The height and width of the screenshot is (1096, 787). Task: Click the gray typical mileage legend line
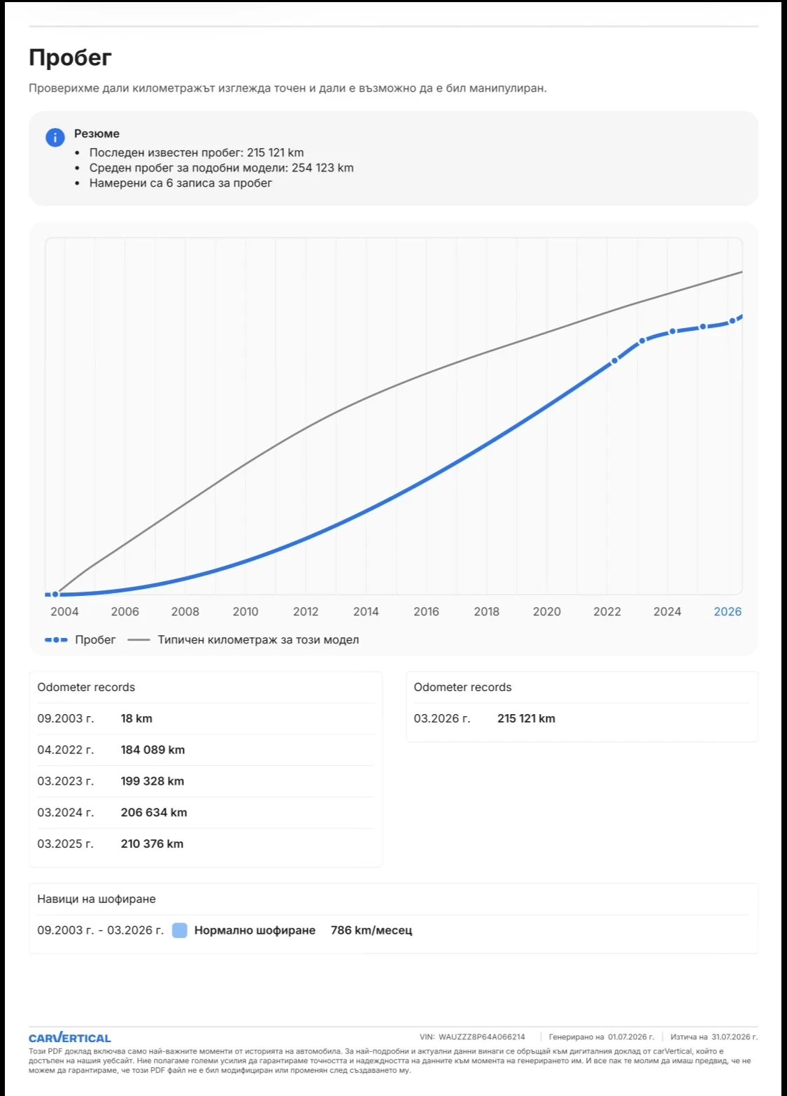click(x=139, y=640)
